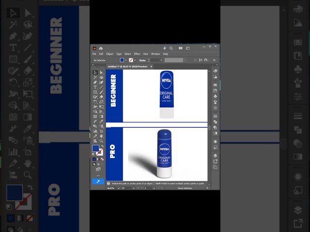The width and height of the screenshot is (310, 232).
Task: Select the Blend tool
Action: 95,126
